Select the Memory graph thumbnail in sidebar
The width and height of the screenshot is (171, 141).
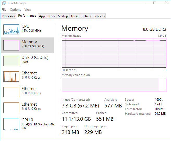(x=11, y=45)
